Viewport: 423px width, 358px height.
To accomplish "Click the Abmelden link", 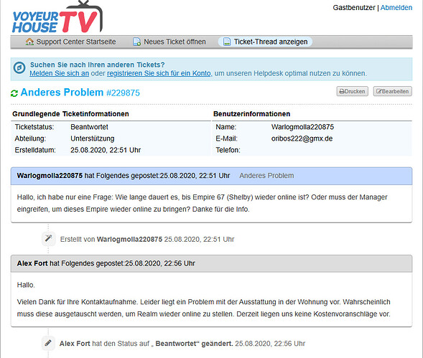I will click(396, 8).
